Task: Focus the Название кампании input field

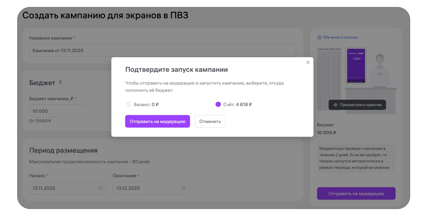Action: point(162,51)
